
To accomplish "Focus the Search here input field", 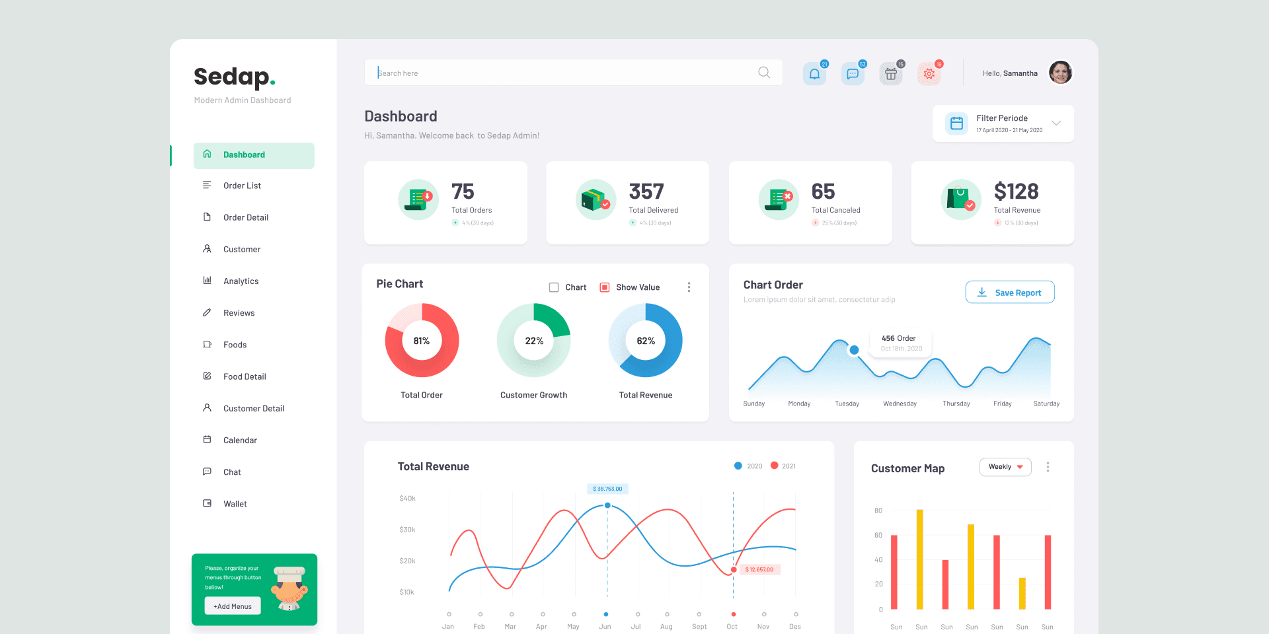I will (562, 73).
